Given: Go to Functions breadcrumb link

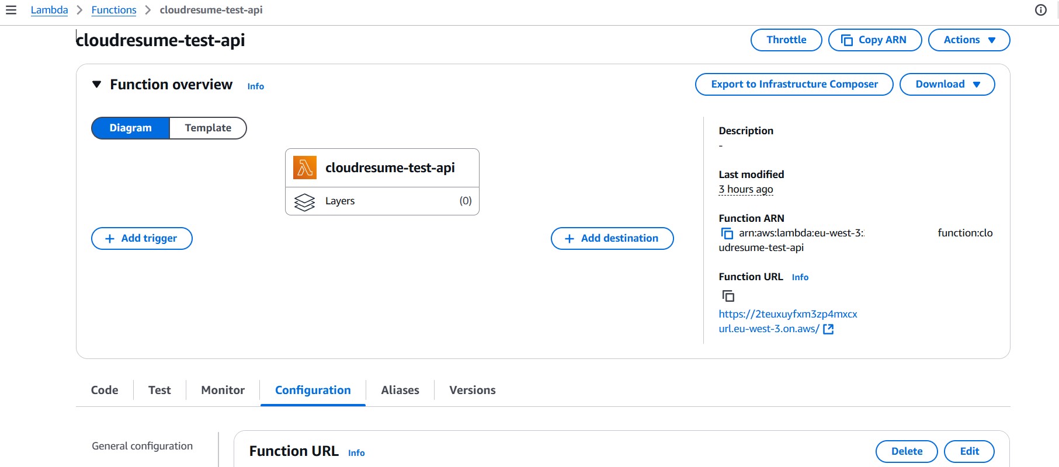Looking at the screenshot, I should pos(114,10).
